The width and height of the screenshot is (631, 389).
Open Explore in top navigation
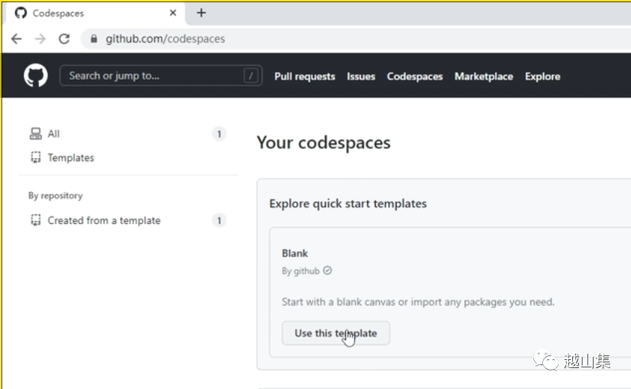click(x=542, y=76)
